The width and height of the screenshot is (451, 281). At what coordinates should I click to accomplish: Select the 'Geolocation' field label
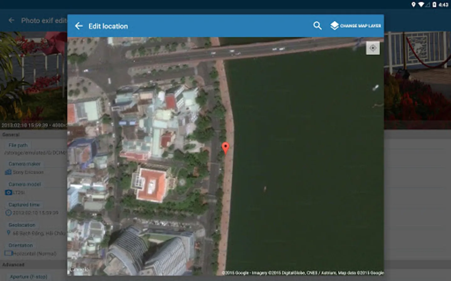coord(22,225)
